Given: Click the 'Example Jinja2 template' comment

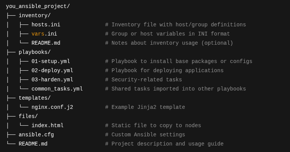Looking at the screenshot, I should [145, 107].
